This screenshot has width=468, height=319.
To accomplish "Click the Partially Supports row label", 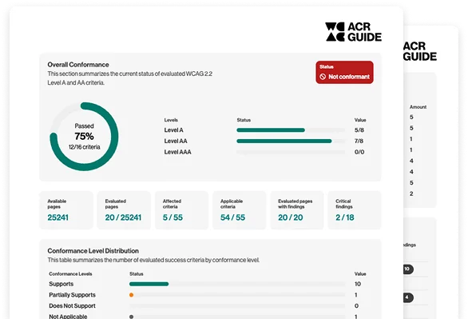I will [x=72, y=295].
